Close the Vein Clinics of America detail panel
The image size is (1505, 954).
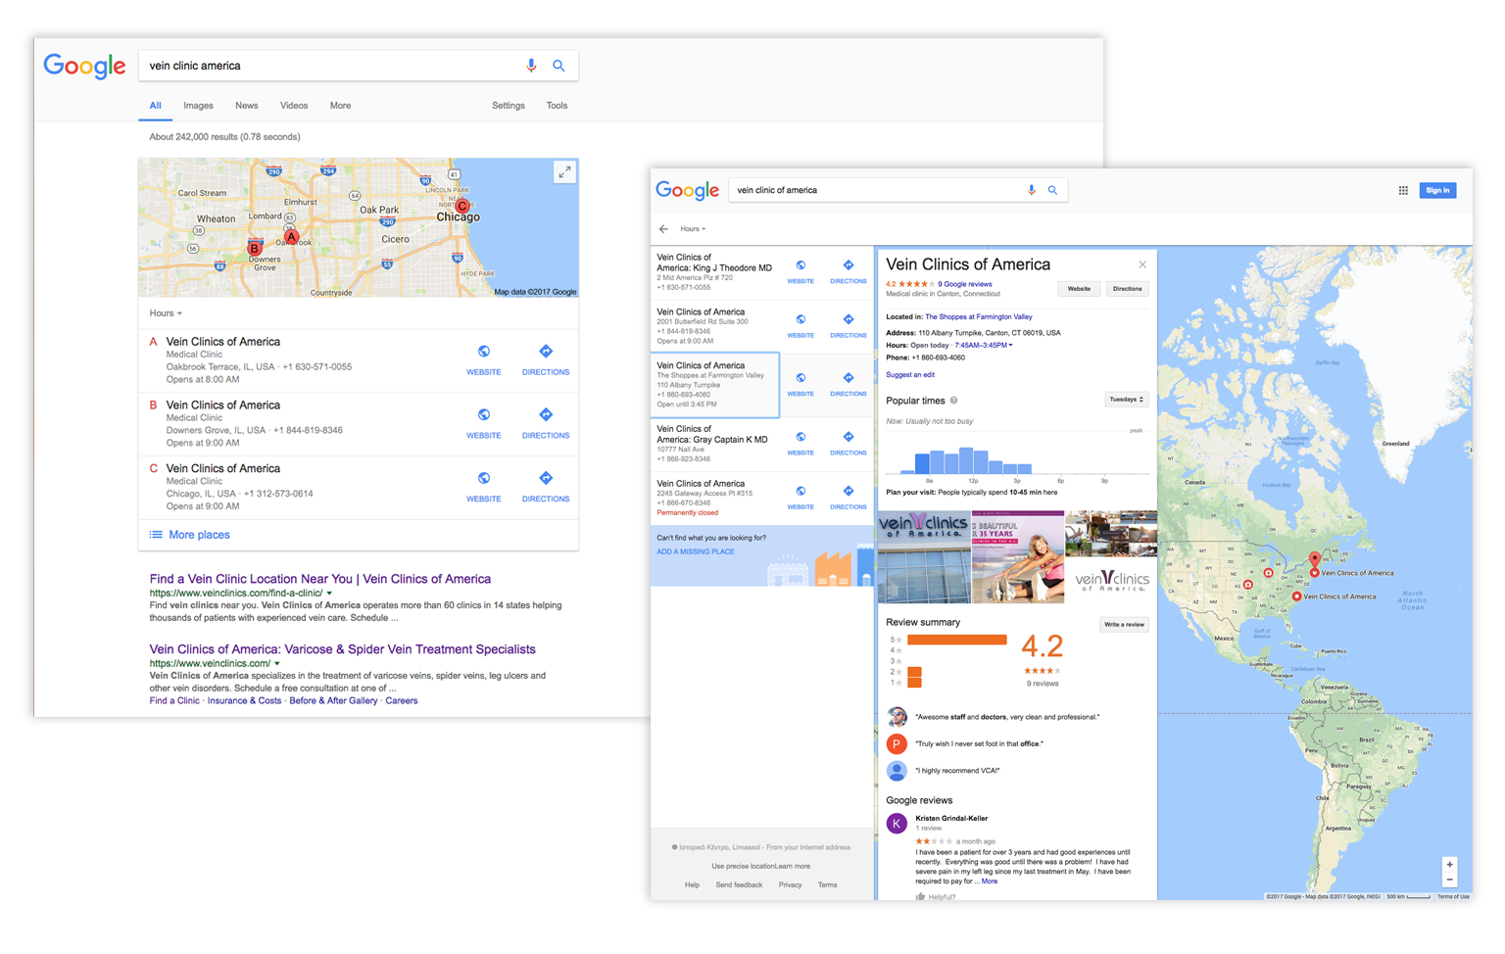point(1142,264)
